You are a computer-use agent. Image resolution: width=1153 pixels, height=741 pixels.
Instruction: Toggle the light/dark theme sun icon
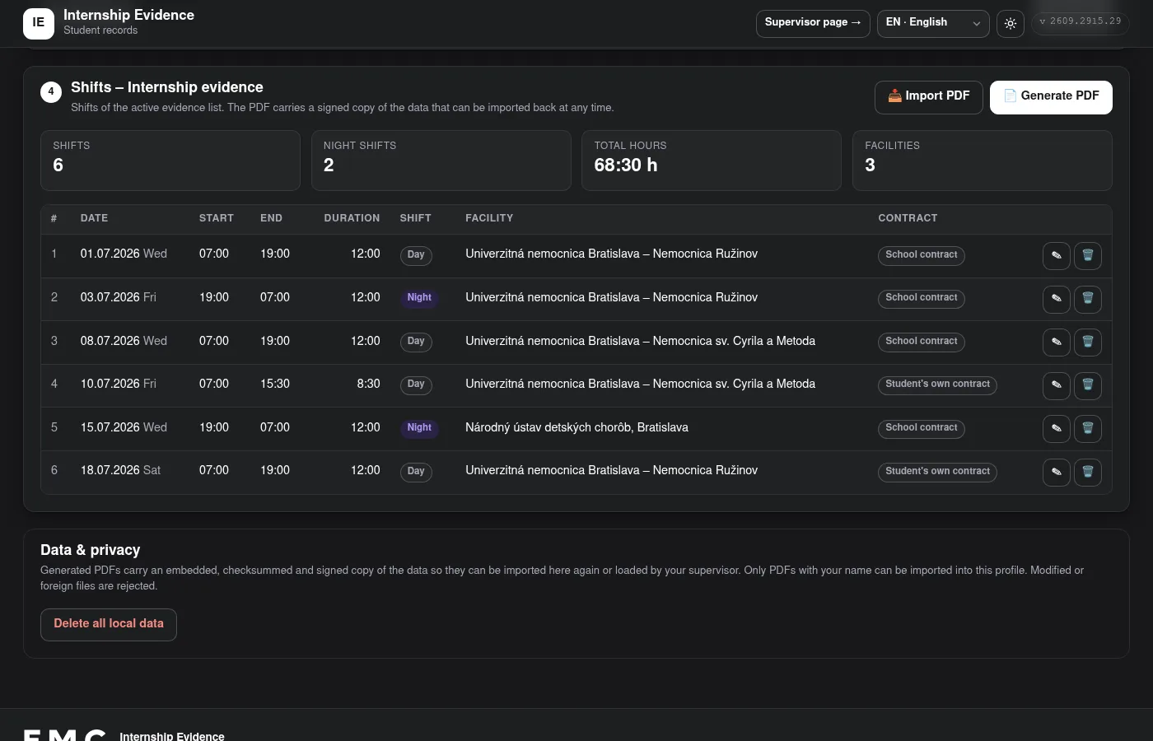click(1011, 23)
